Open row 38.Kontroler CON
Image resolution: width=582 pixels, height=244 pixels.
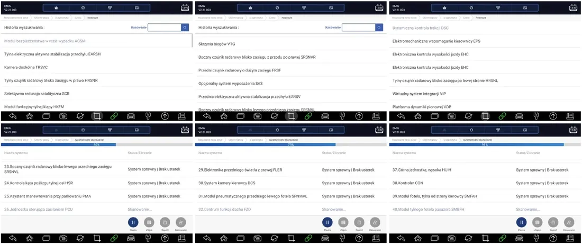[x=485, y=183]
